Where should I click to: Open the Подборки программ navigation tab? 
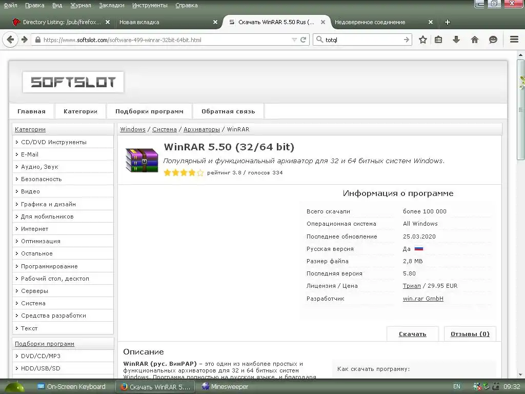click(149, 111)
